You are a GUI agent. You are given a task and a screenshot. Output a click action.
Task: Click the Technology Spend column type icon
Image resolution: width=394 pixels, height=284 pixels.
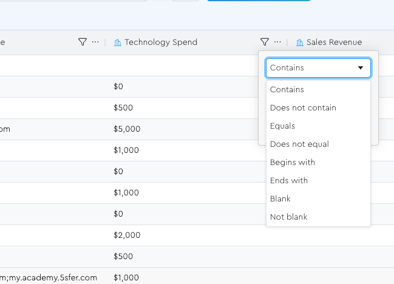[118, 42]
